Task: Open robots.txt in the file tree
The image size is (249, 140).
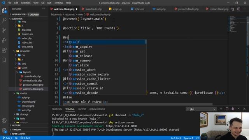Action: 27,42
